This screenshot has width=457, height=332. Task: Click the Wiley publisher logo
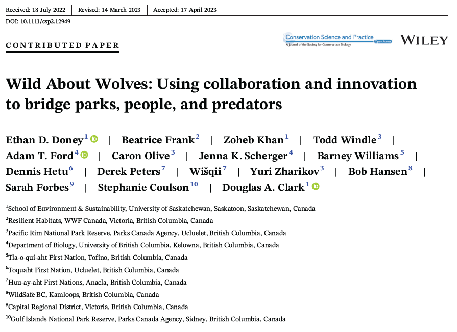424,40
